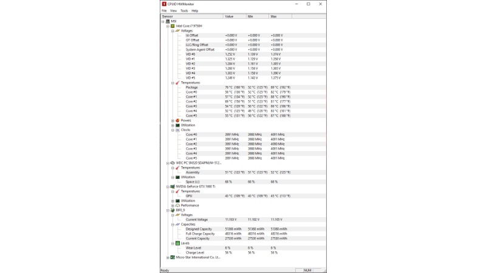Click the thermometer icon of CPU Temperatures
This screenshot has width=486, height=273.
click(x=177, y=83)
